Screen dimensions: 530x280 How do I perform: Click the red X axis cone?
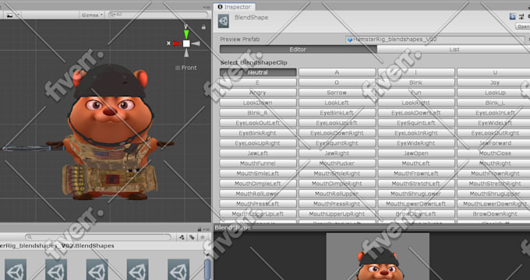pos(177,44)
